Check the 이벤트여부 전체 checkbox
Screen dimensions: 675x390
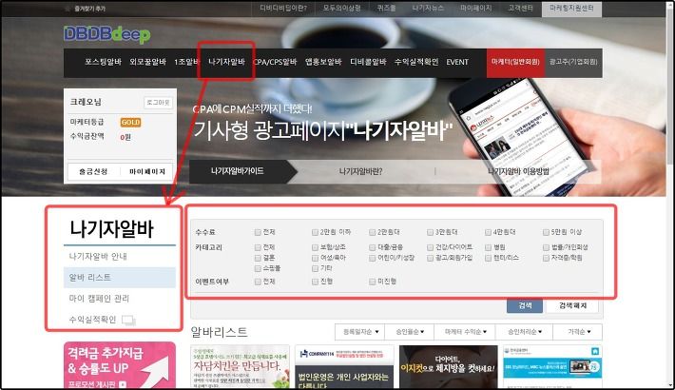tap(258, 282)
